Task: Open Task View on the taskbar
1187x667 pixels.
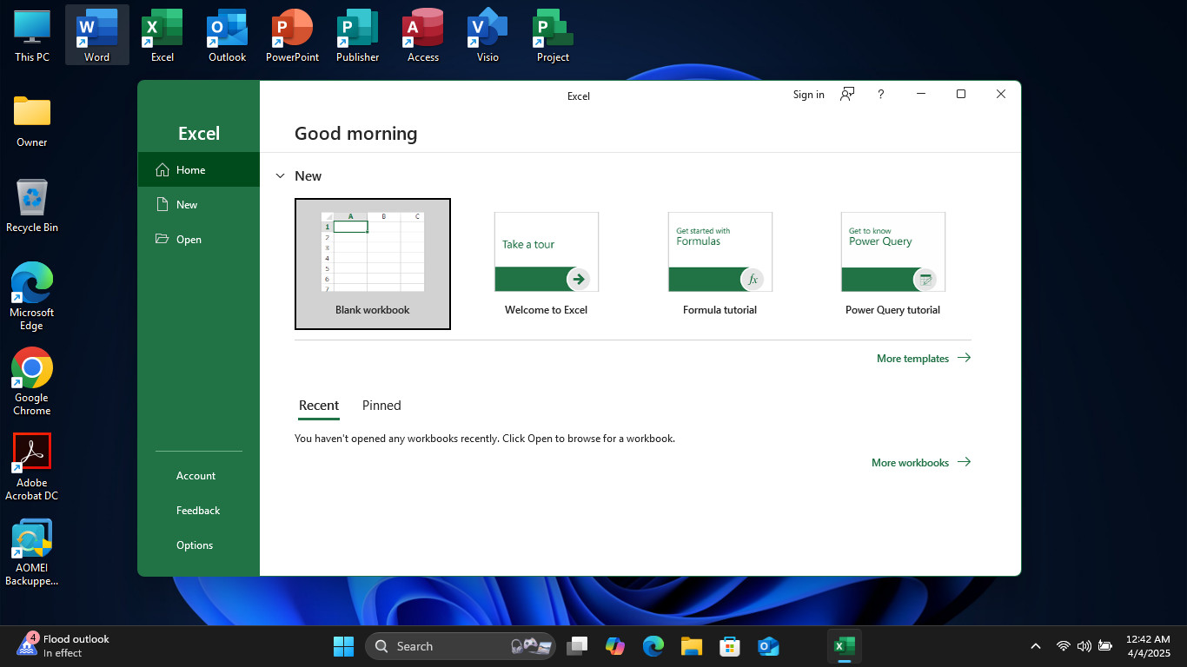Action: pyautogui.click(x=577, y=646)
